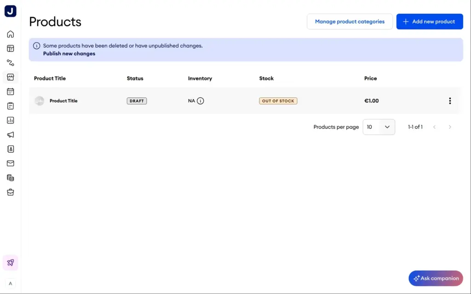This screenshot has height=294, width=471.
Task: Click the 'Products per page' label
Action: pyautogui.click(x=336, y=127)
